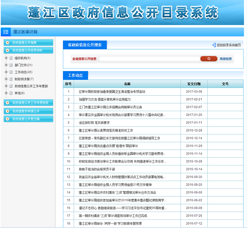Open article 做敢于担当的合格党员干部
Viewport: 247px width, 228px height.
point(97,169)
